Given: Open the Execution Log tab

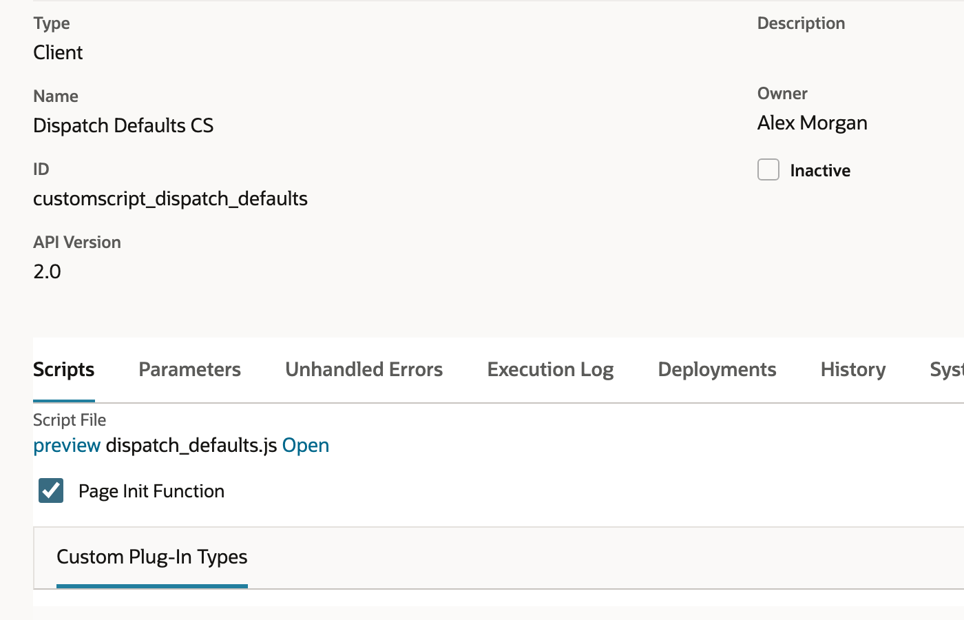Looking at the screenshot, I should (551, 369).
